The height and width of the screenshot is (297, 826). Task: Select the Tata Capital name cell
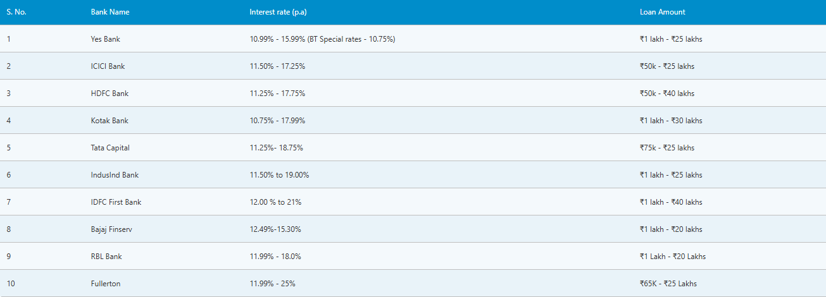click(110, 148)
